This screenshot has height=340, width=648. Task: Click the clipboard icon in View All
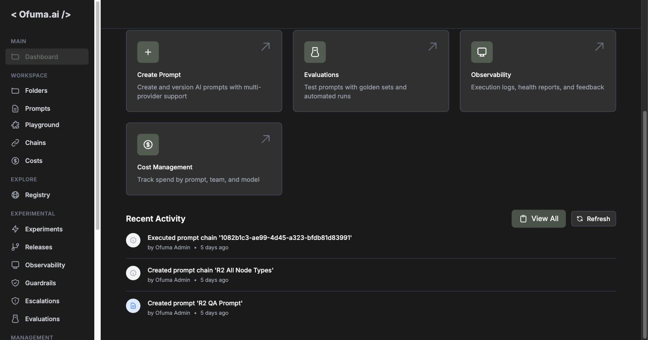coord(523,219)
